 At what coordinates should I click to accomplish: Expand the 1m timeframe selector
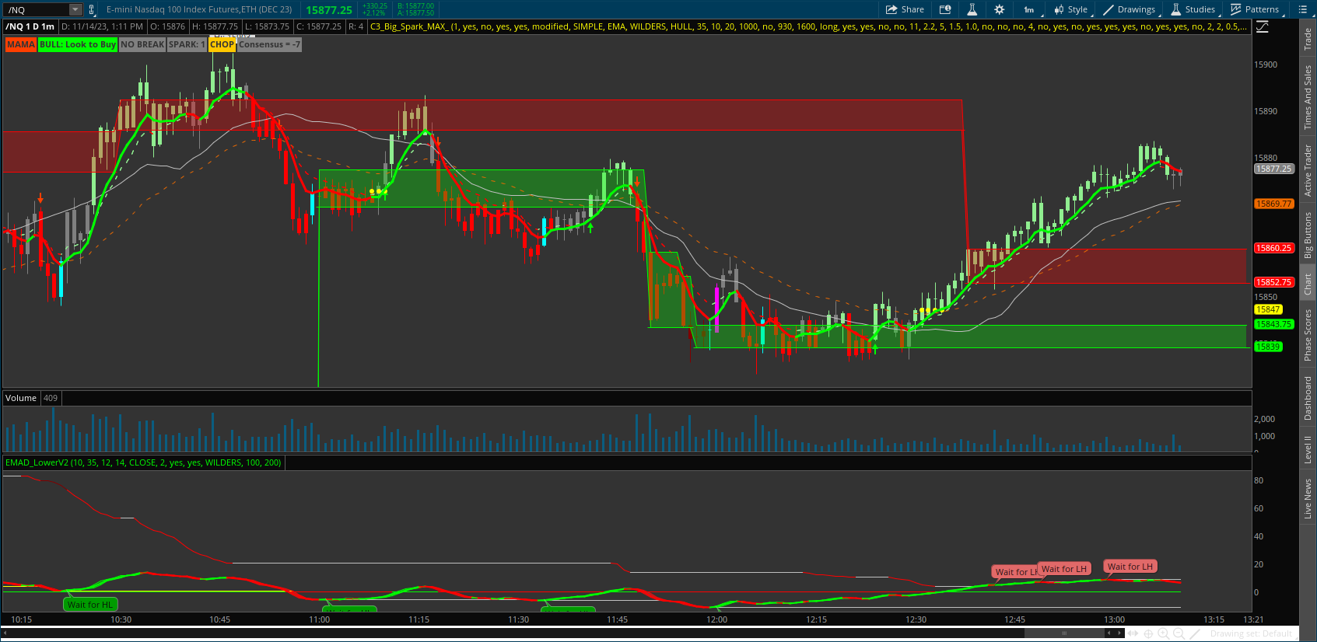1028,9
